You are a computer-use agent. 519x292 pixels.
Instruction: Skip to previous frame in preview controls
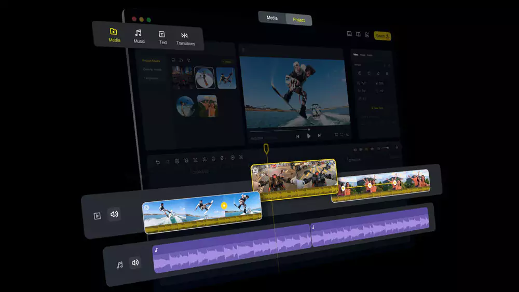click(x=298, y=136)
